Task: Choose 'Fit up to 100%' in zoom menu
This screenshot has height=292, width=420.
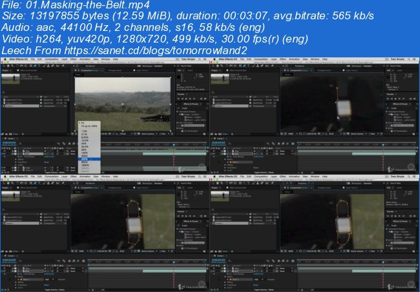Action: (89, 126)
